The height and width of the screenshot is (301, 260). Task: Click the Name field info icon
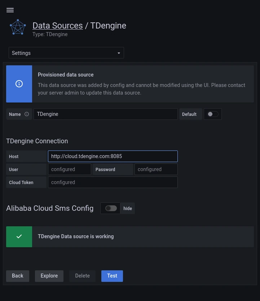click(27, 114)
